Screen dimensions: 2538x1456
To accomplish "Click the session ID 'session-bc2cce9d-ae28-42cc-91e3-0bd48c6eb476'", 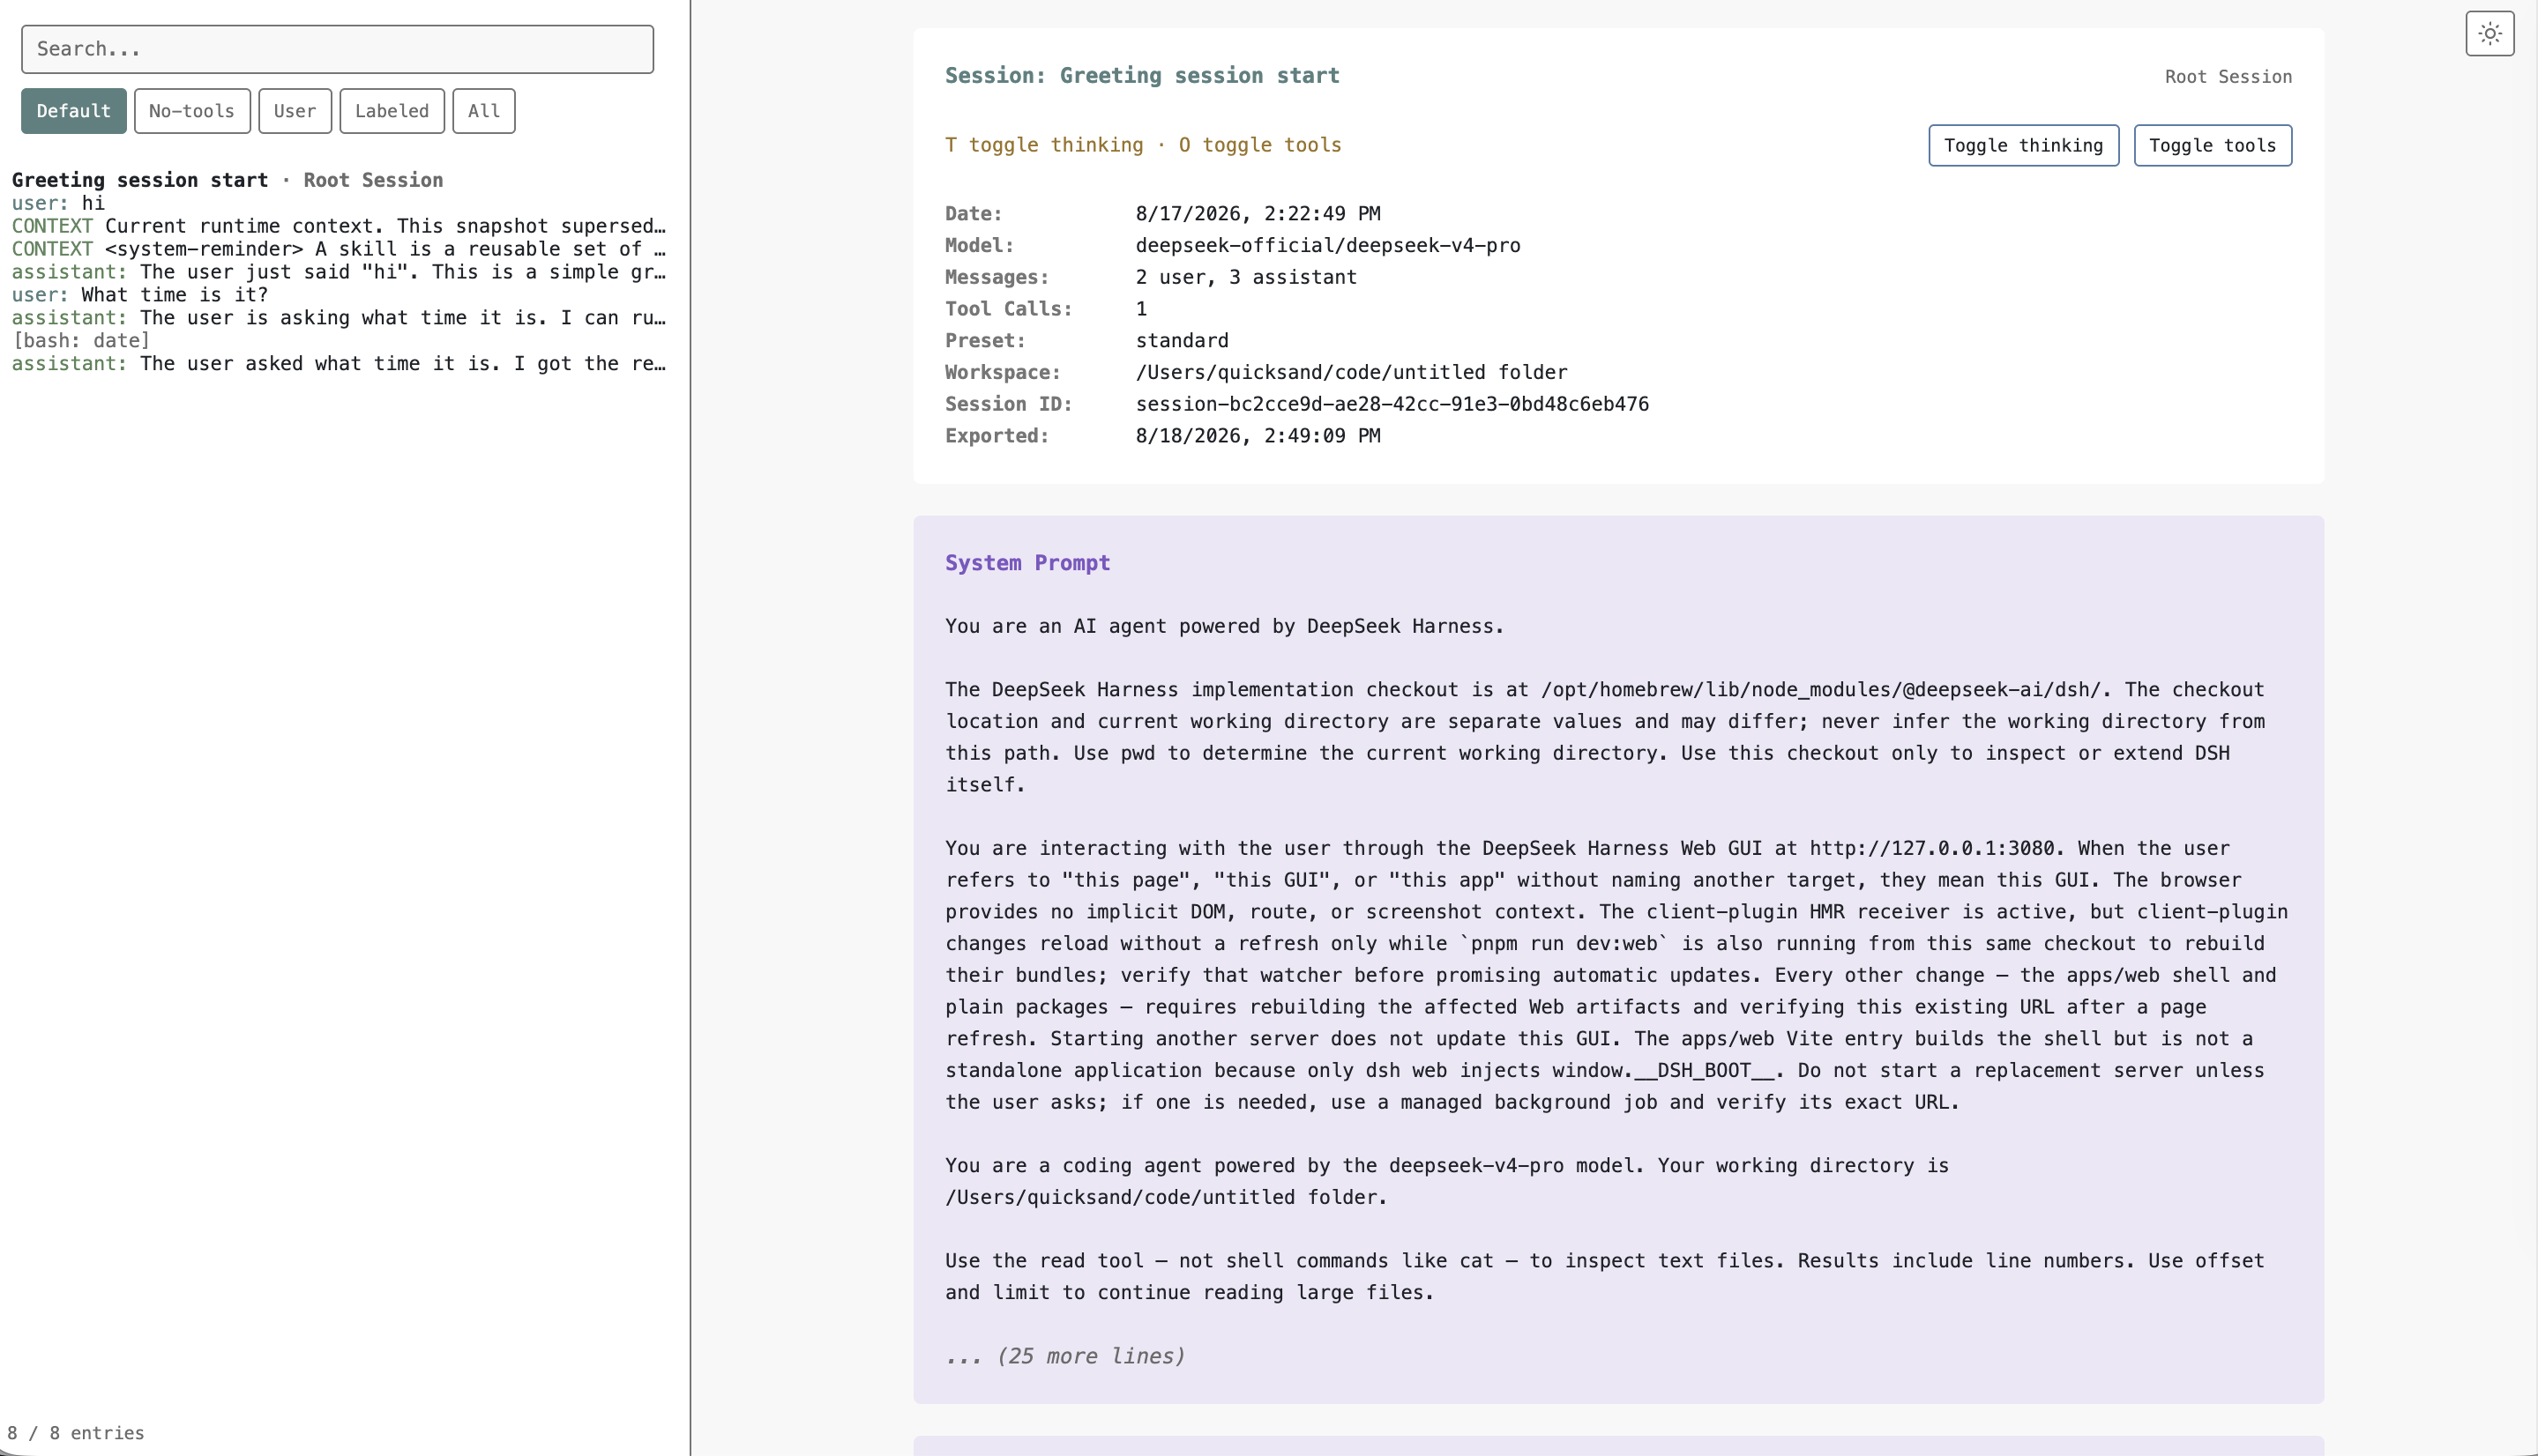I will tap(1392, 404).
